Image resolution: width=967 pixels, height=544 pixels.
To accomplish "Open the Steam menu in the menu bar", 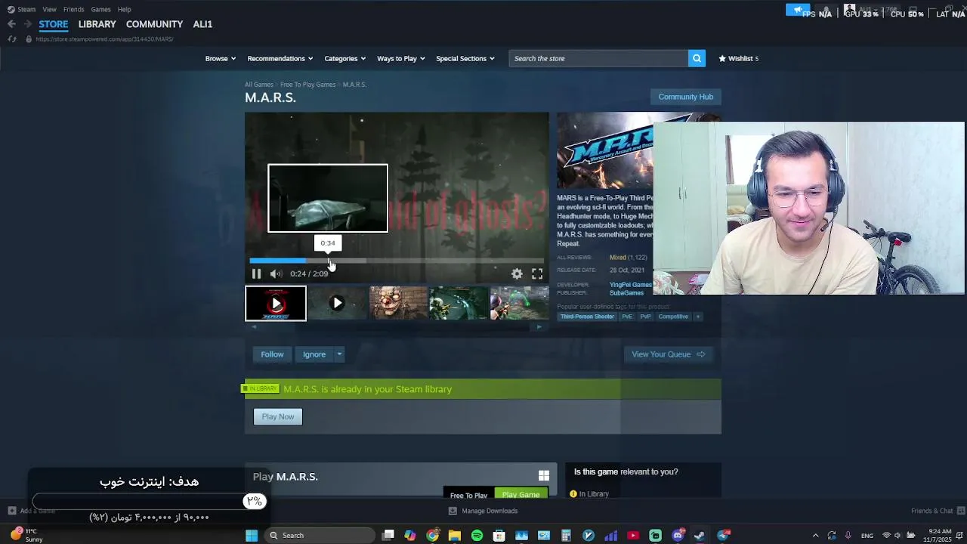I will [22, 9].
